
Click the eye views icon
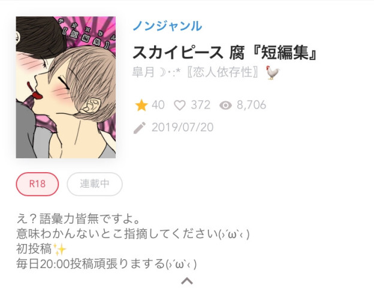(225, 105)
